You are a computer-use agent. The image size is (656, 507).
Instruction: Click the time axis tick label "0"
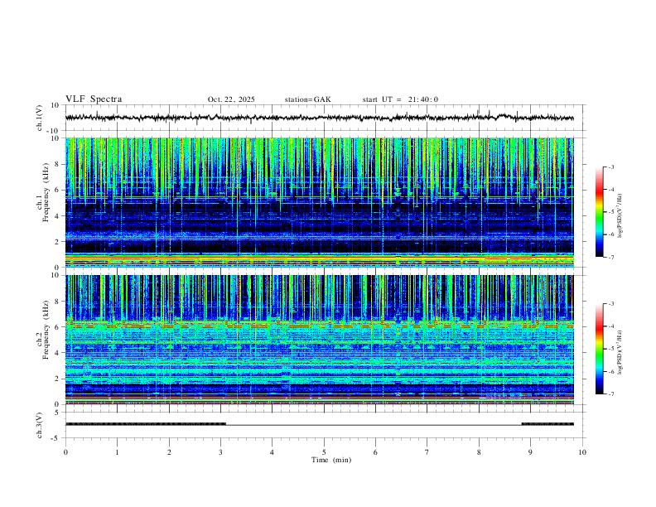65,452
